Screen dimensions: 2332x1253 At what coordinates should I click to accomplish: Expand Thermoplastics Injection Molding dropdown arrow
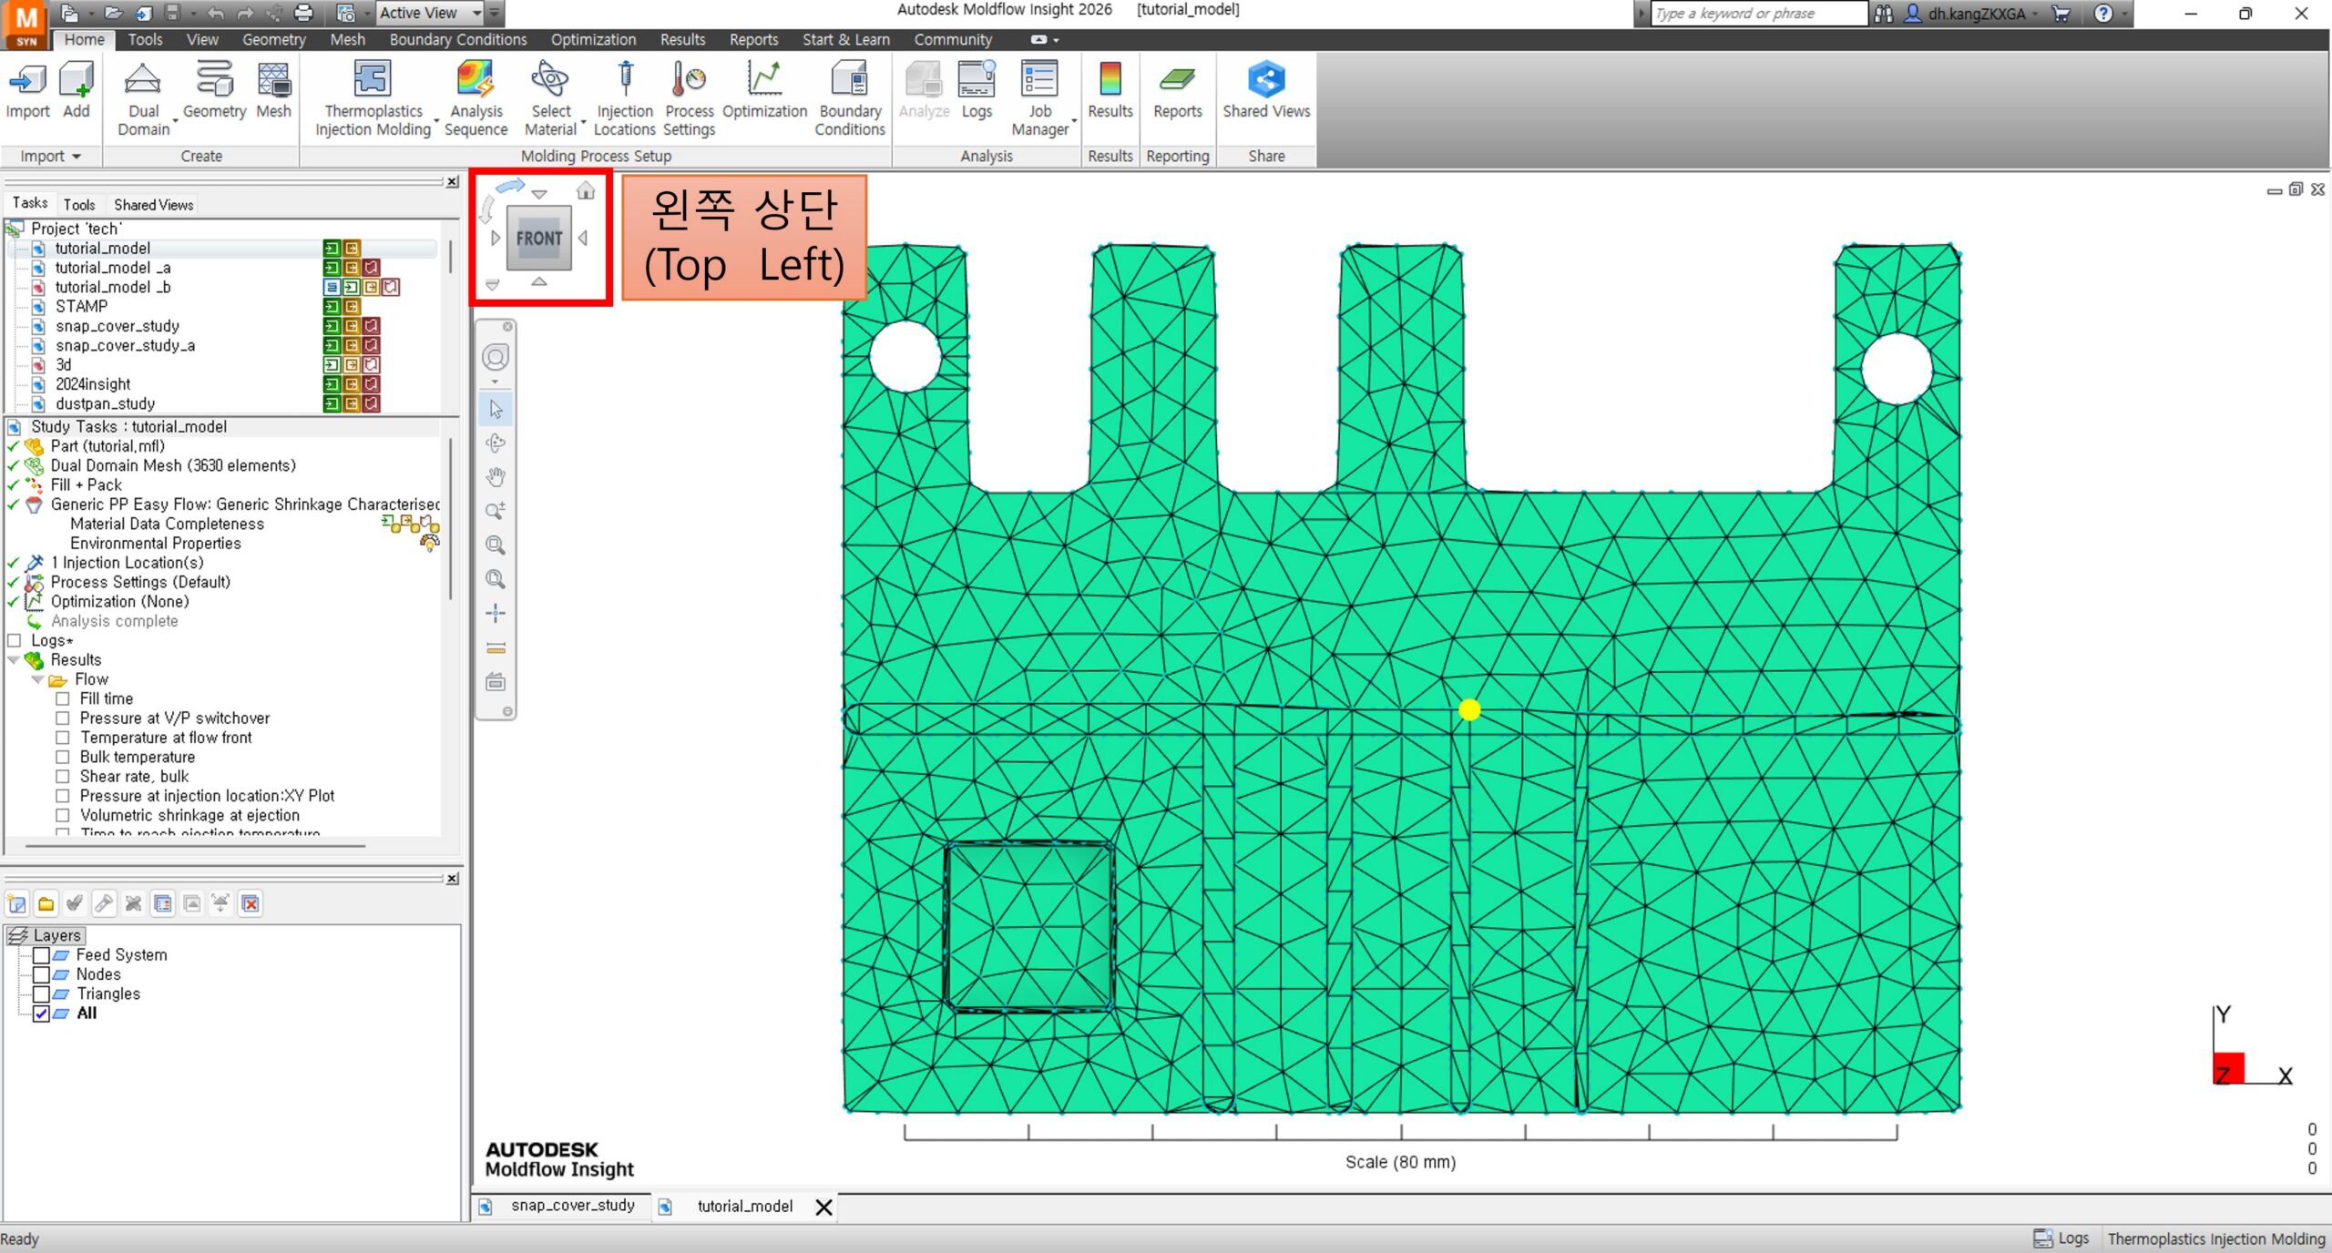pos(436,120)
